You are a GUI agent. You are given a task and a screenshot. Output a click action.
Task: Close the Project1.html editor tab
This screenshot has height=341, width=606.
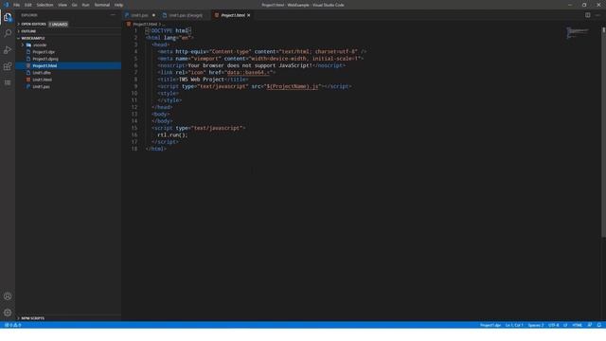pos(248,15)
